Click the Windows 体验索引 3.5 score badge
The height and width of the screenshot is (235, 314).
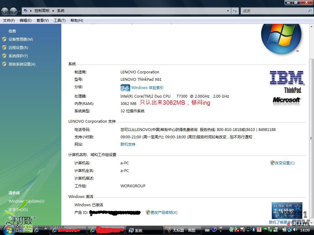click(x=125, y=88)
